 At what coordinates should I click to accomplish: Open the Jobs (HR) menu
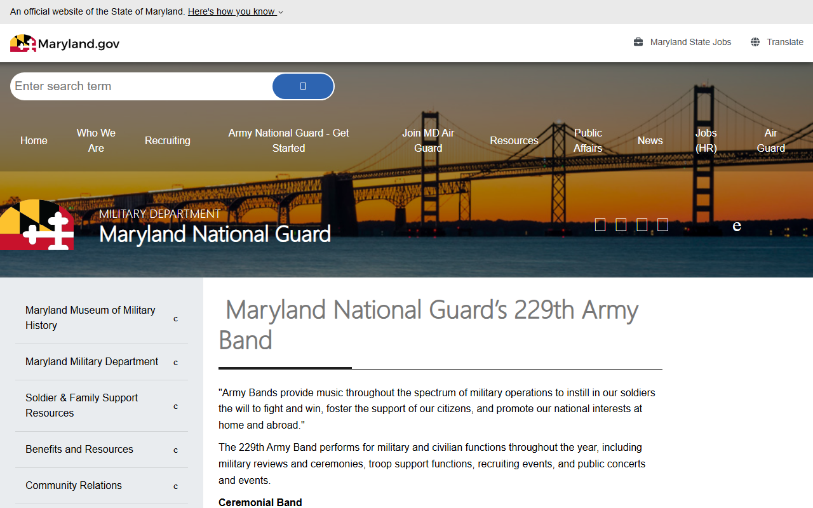[706, 140]
